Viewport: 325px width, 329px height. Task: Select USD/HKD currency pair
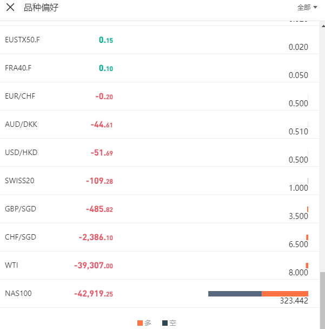pos(21,152)
